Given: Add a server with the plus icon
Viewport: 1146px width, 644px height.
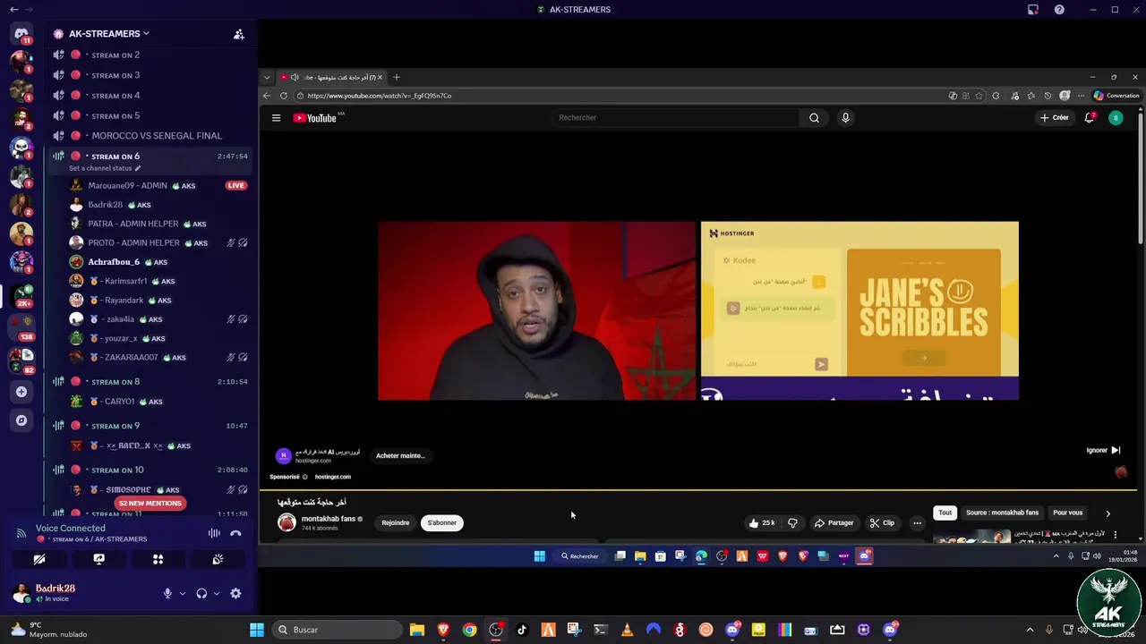Looking at the screenshot, I should [x=21, y=391].
